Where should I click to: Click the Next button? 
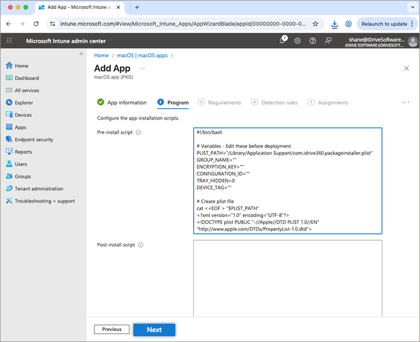[154, 330]
